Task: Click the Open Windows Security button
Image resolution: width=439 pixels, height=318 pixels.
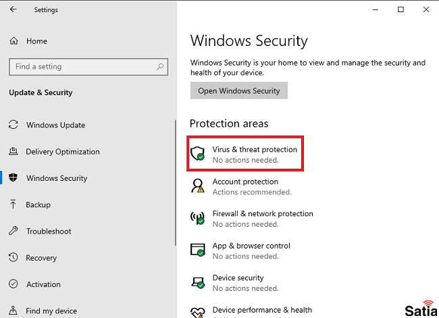Action: [239, 90]
